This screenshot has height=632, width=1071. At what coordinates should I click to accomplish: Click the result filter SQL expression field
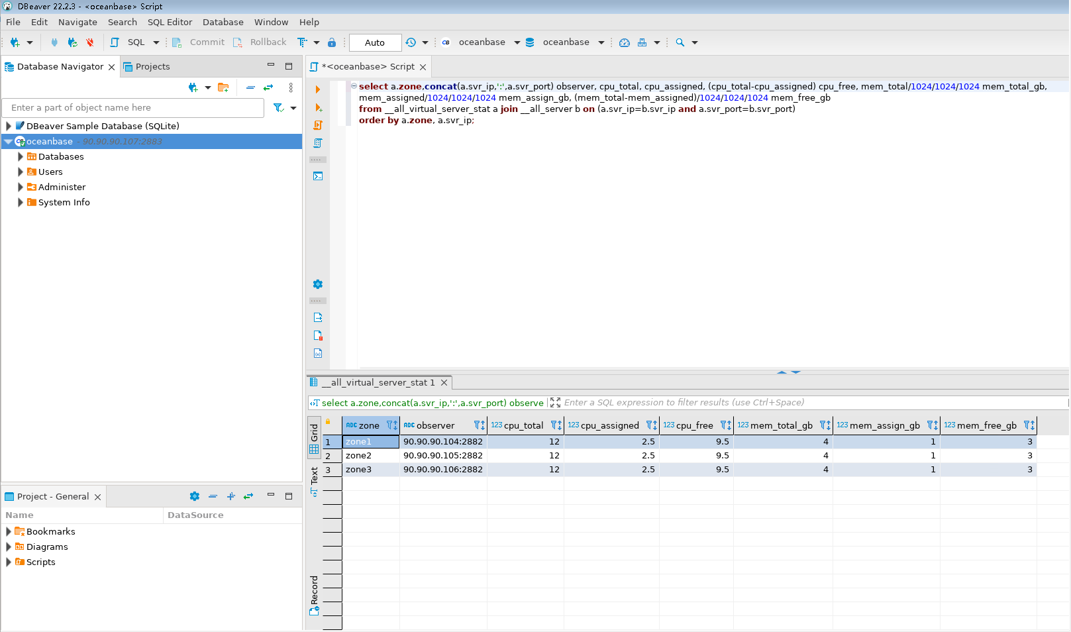point(815,403)
